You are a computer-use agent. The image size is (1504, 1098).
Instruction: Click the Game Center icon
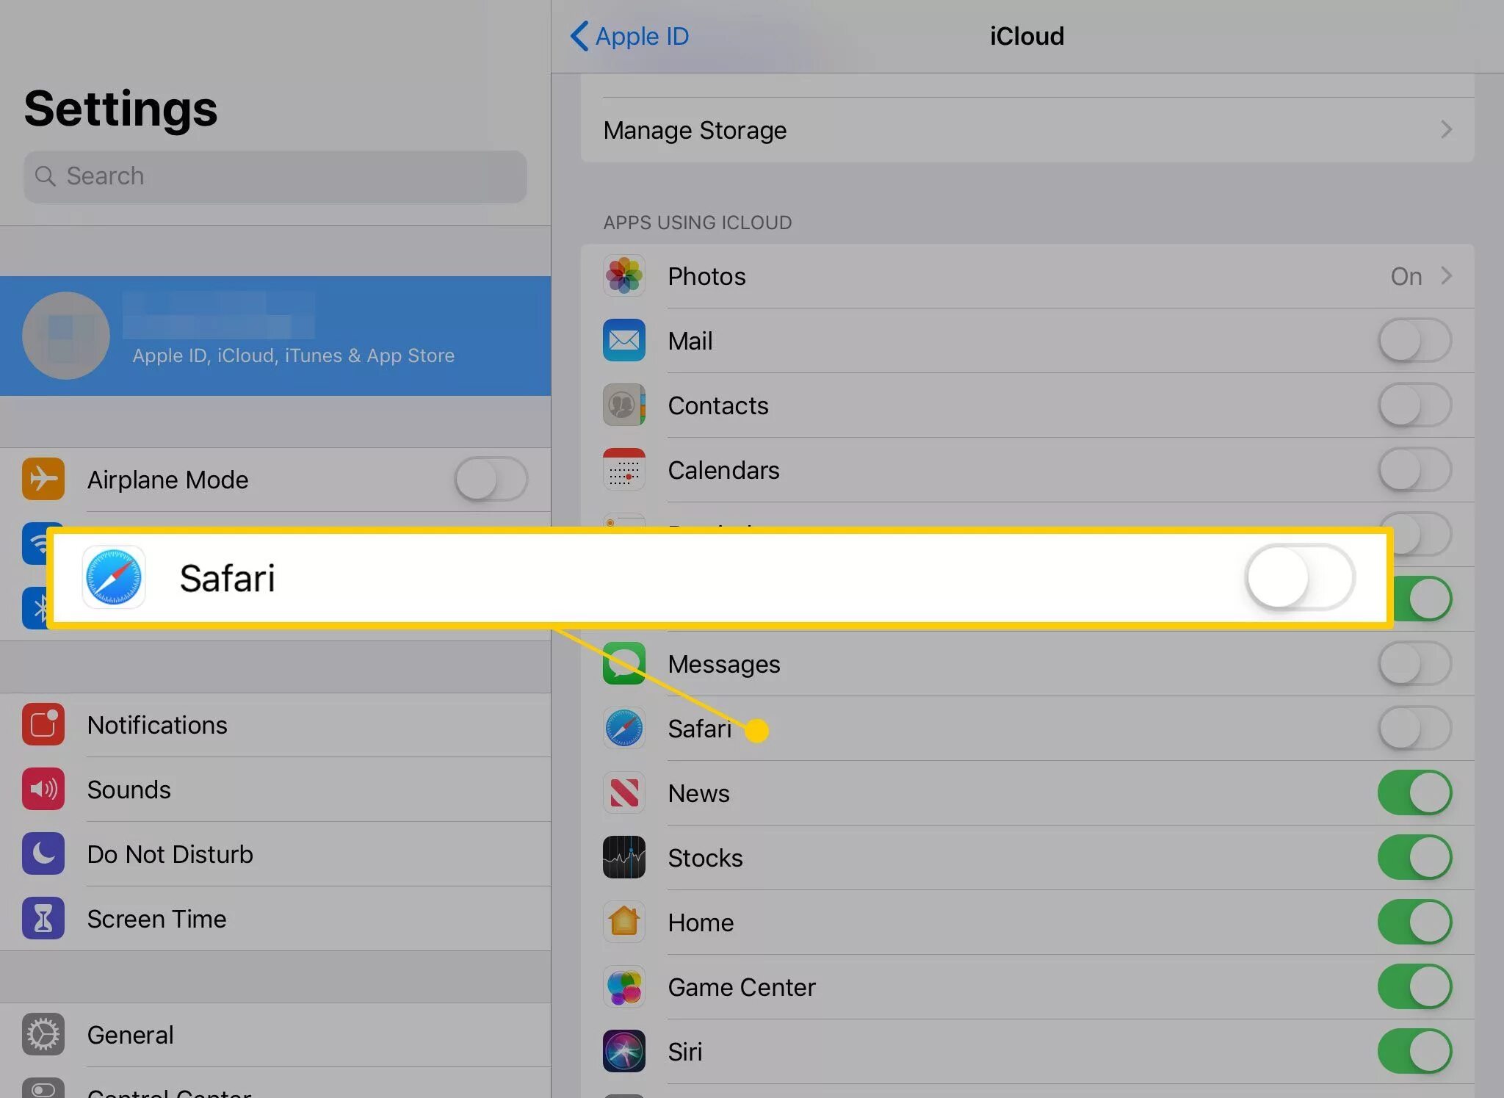pos(623,987)
